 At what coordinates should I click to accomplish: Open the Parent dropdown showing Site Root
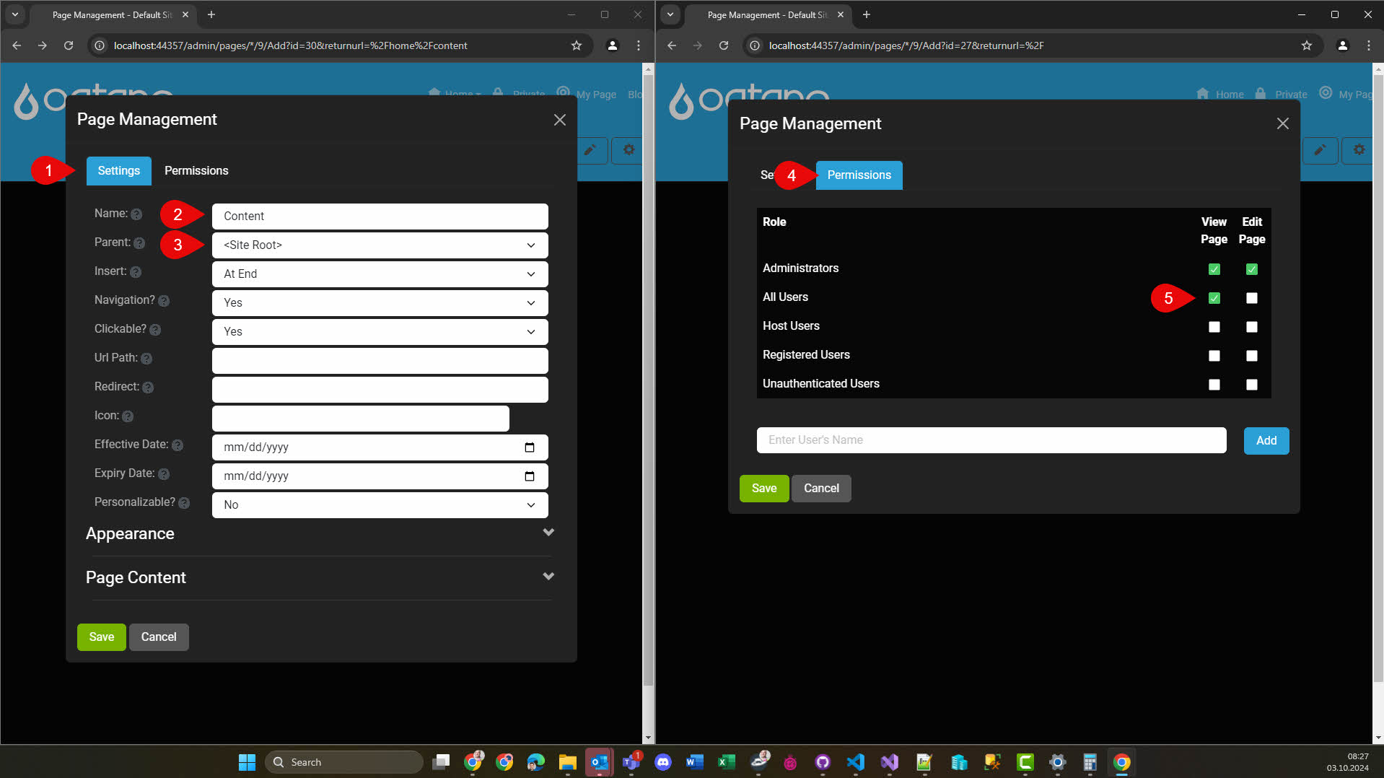tap(380, 245)
